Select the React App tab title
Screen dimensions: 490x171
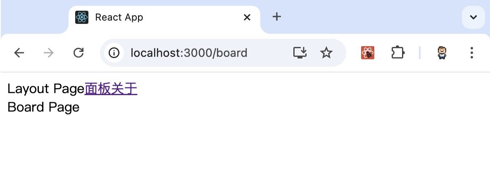pyautogui.click(x=119, y=17)
